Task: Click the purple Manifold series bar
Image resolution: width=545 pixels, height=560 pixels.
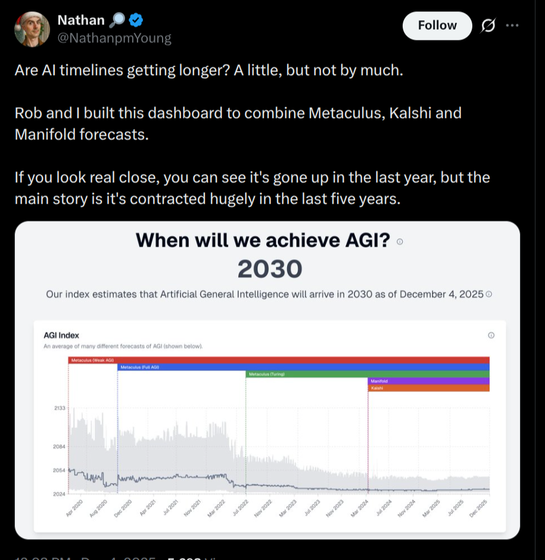Action: click(x=429, y=381)
